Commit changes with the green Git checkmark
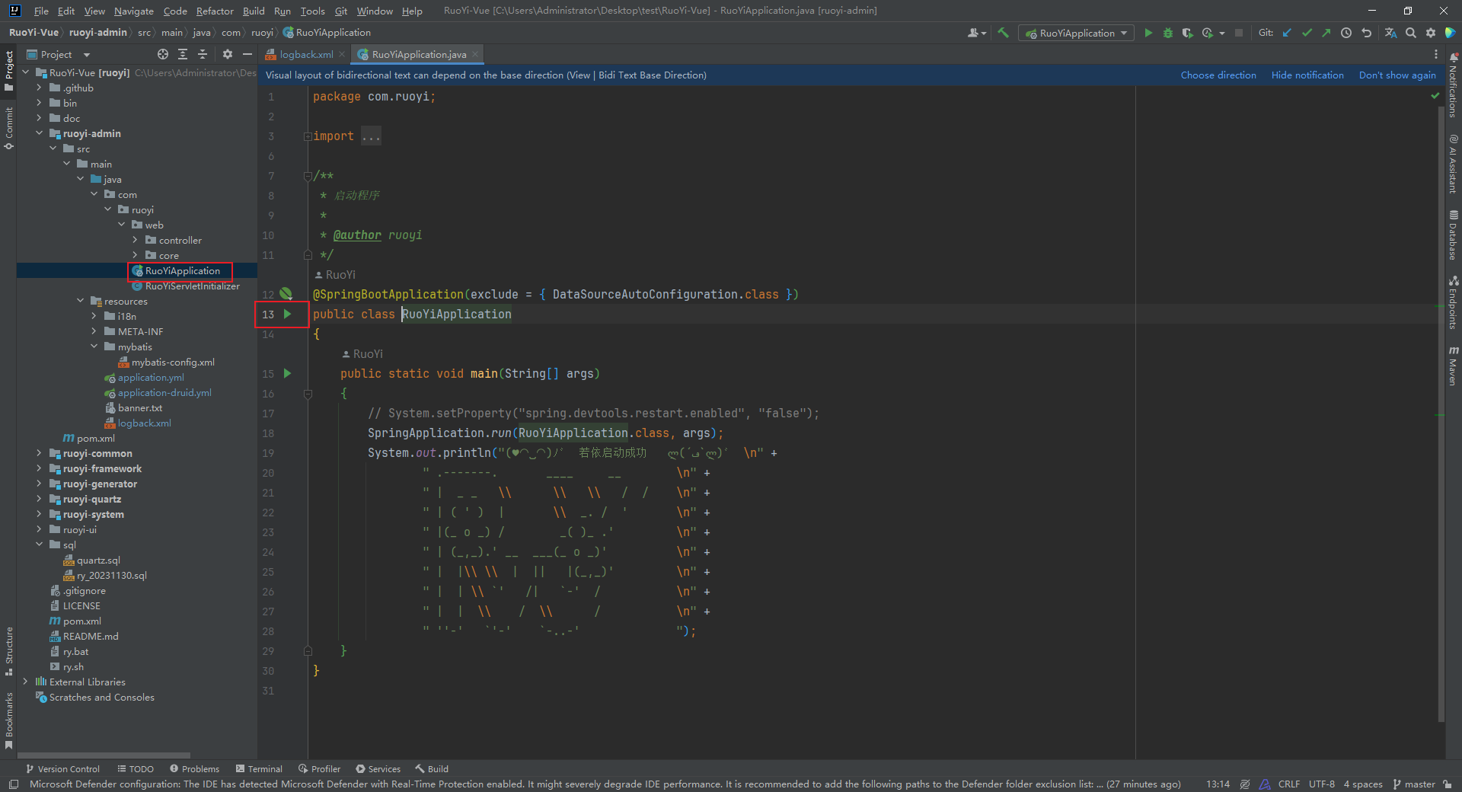The image size is (1462, 792). point(1307,33)
